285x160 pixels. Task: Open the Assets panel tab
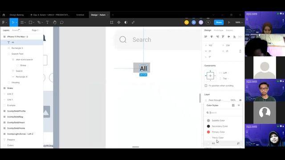16,30
